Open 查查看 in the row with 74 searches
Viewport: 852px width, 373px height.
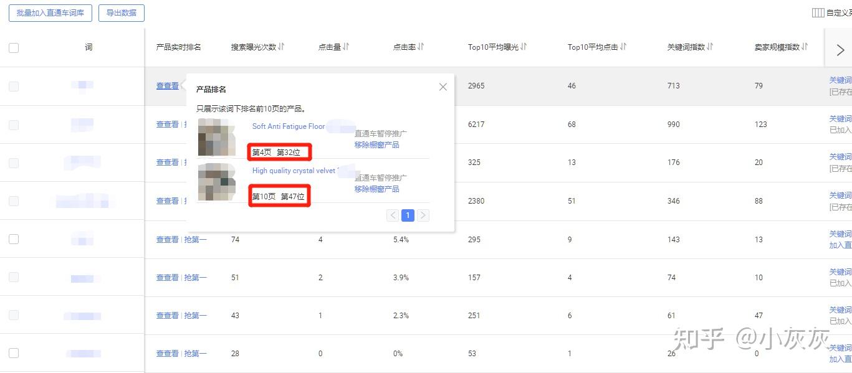pyautogui.click(x=168, y=240)
